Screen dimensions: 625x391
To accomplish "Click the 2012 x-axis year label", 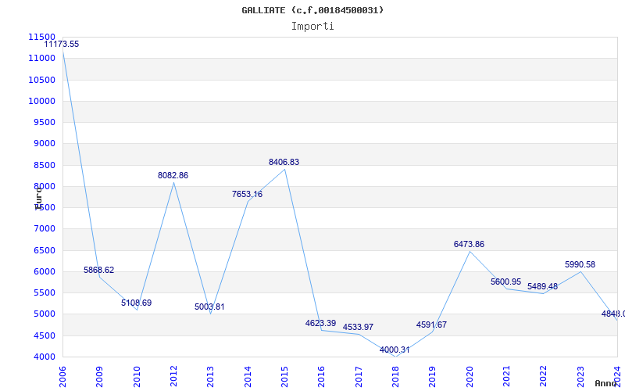I will [x=173, y=377].
